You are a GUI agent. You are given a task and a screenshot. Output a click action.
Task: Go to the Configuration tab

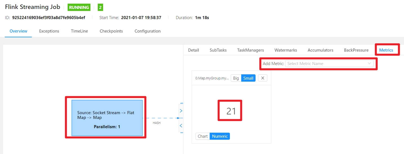coord(148,31)
